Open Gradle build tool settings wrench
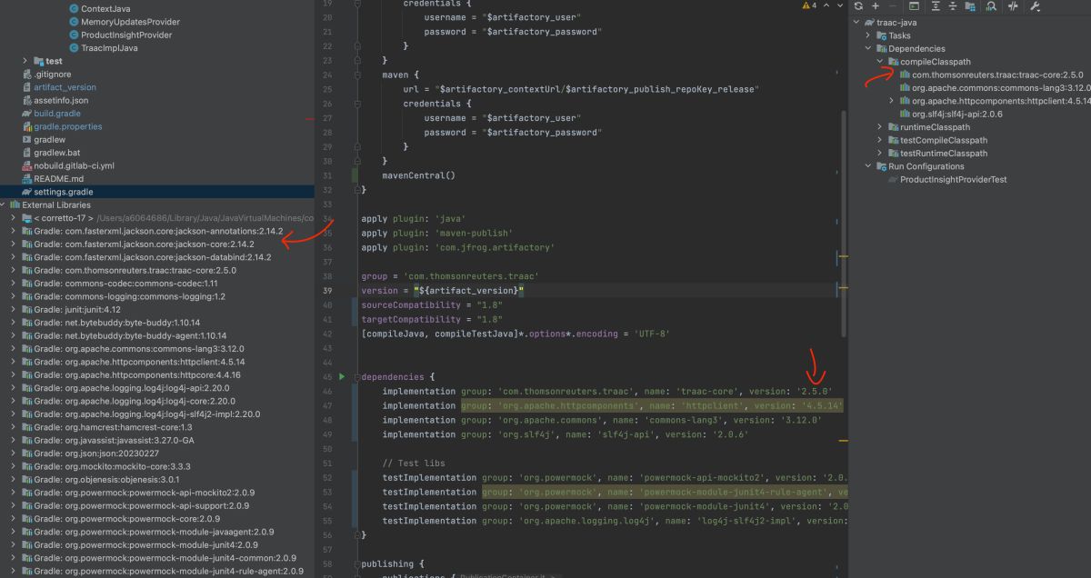This screenshot has width=1091, height=578. [1035, 6]
